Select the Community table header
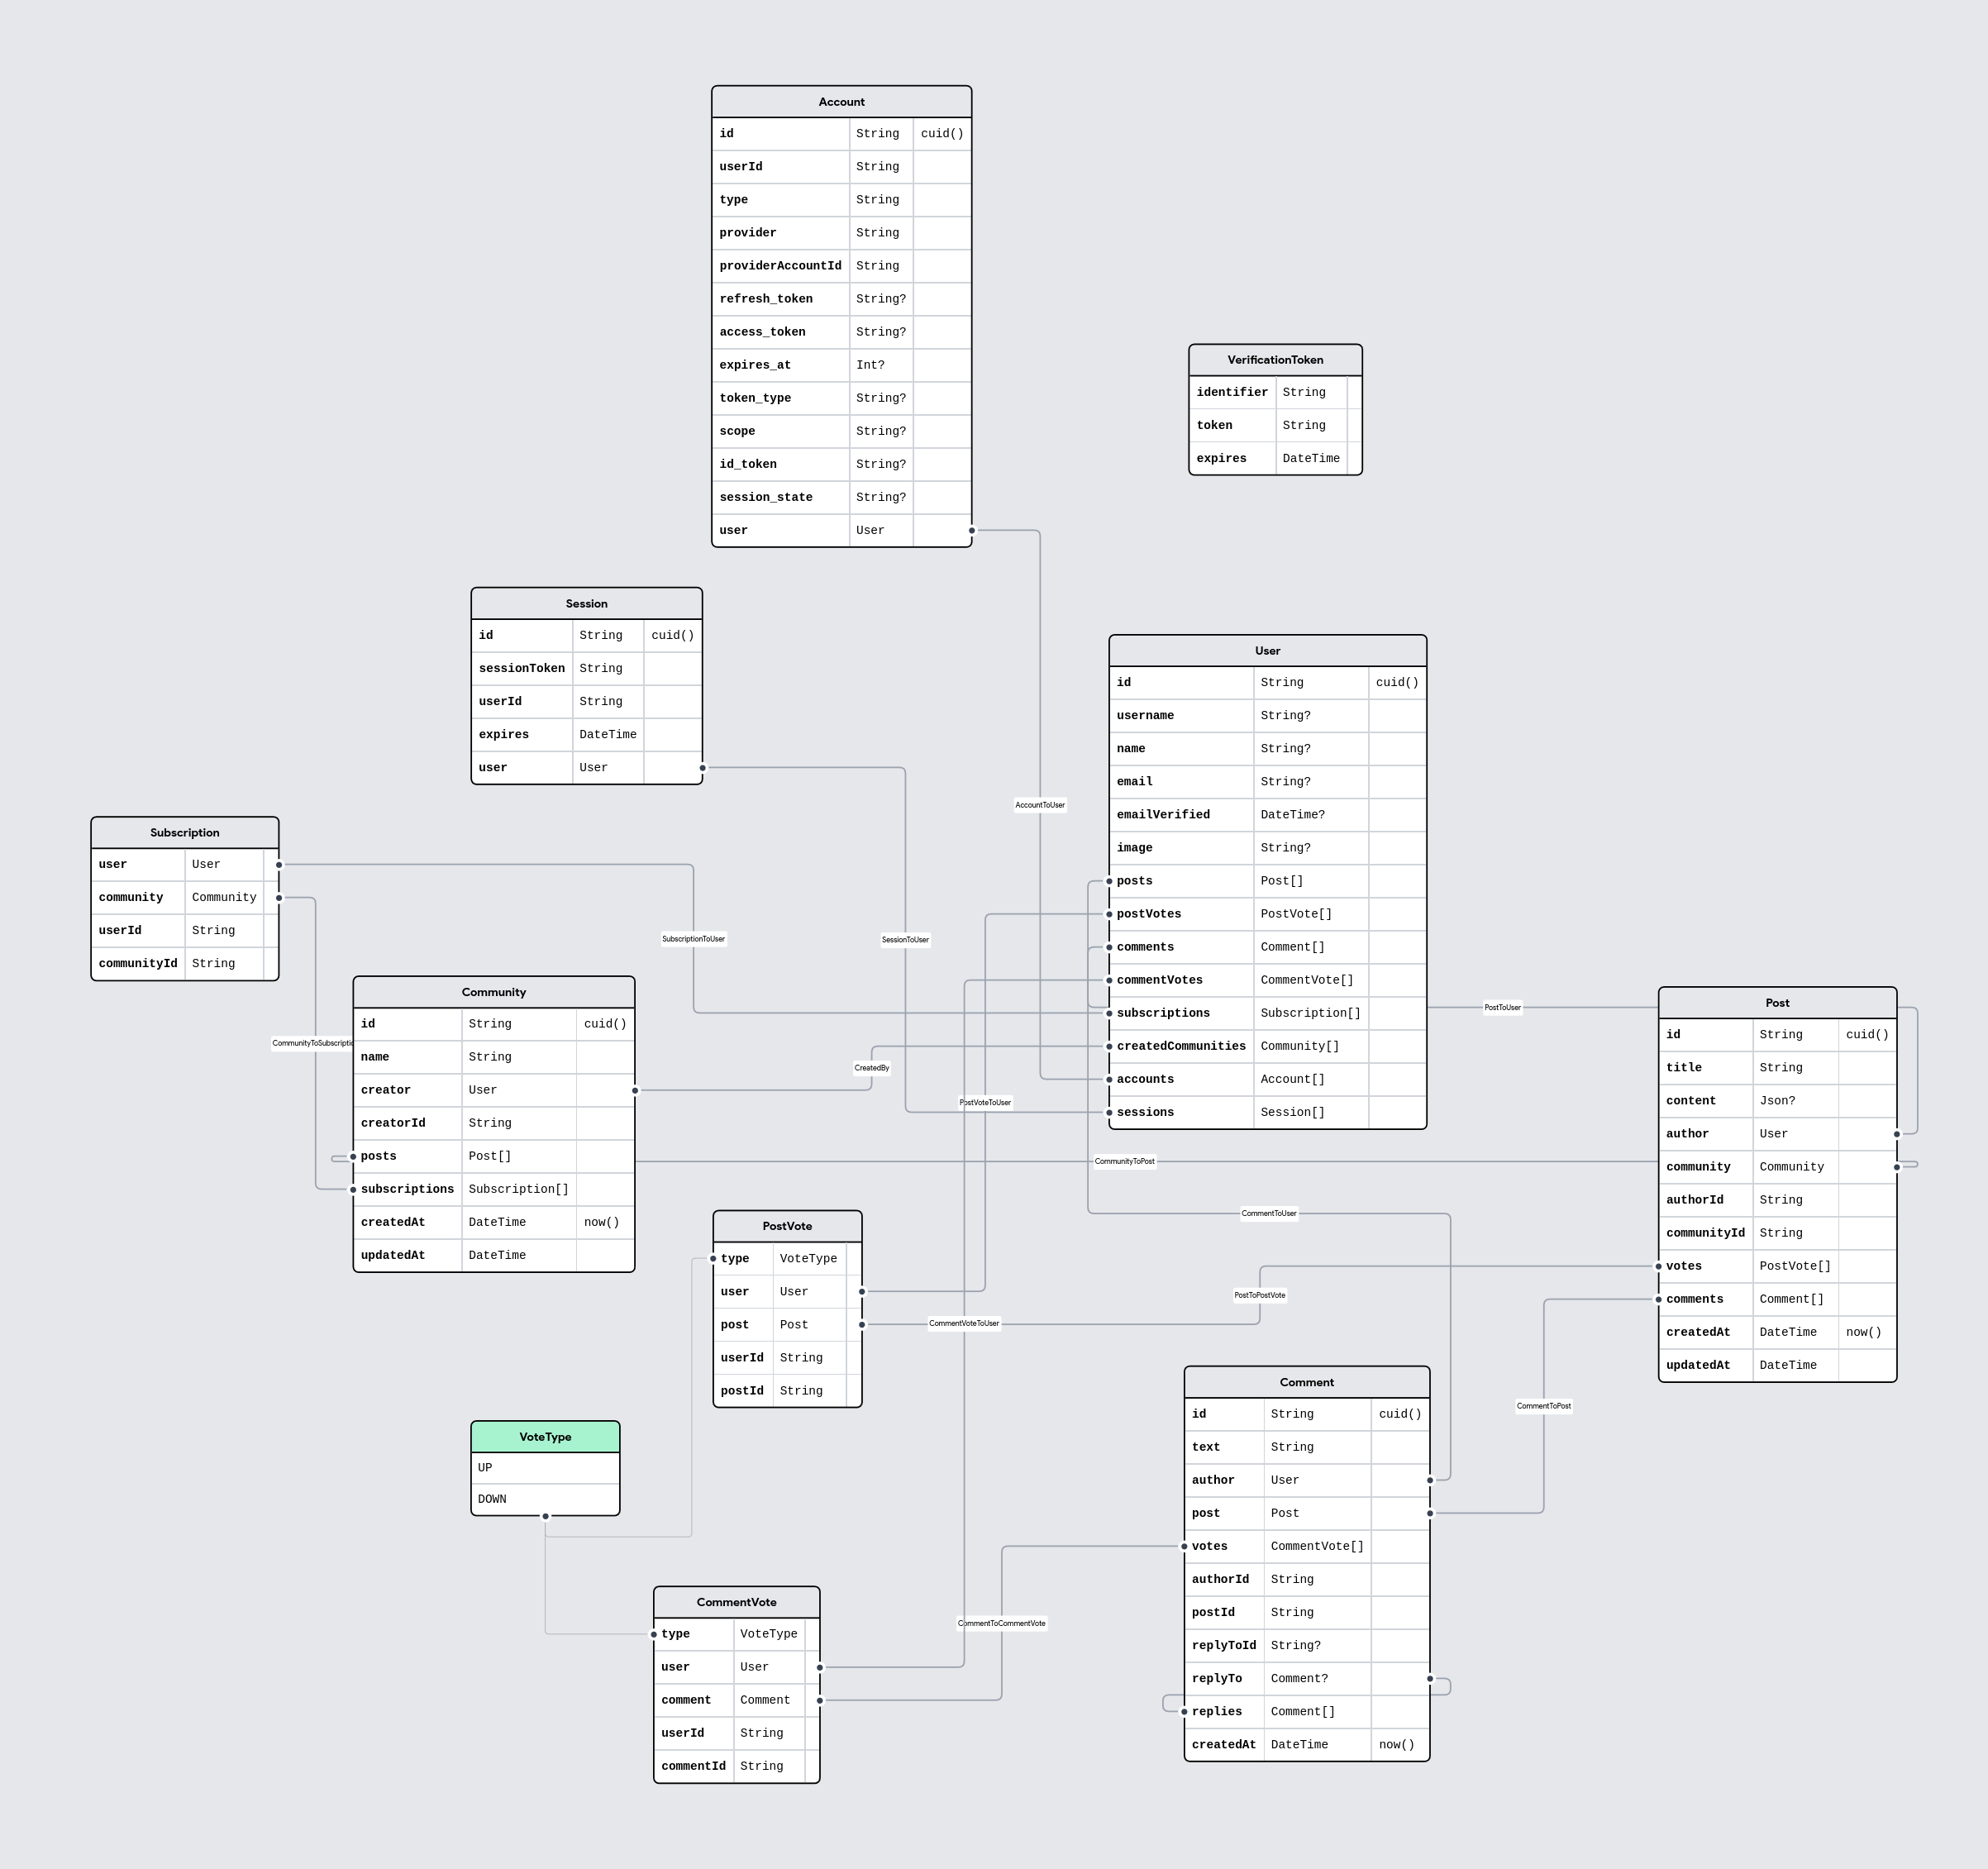Viewport: 1988px width, 1869px height. [x=494, y=992]
